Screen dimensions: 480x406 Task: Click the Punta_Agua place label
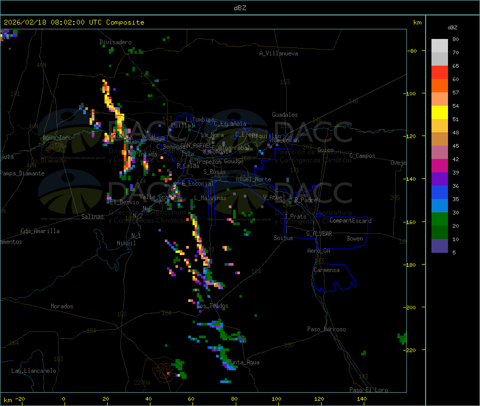(x=243, y=362)
